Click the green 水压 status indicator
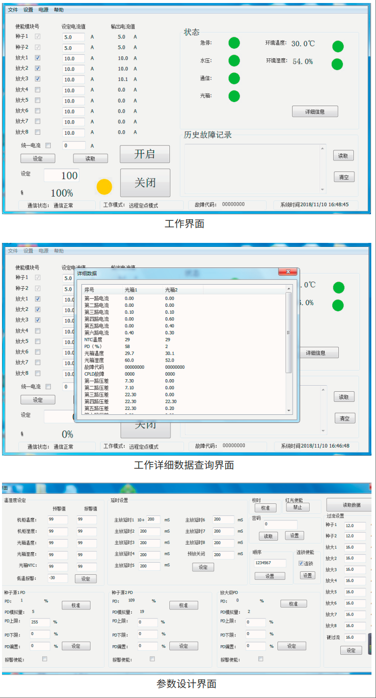Screen dimensions: 376x698 tap(234, 61)
